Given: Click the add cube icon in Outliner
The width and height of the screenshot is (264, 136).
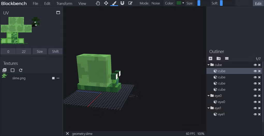Looking at the screenshot, I should (x=210, y=59).
